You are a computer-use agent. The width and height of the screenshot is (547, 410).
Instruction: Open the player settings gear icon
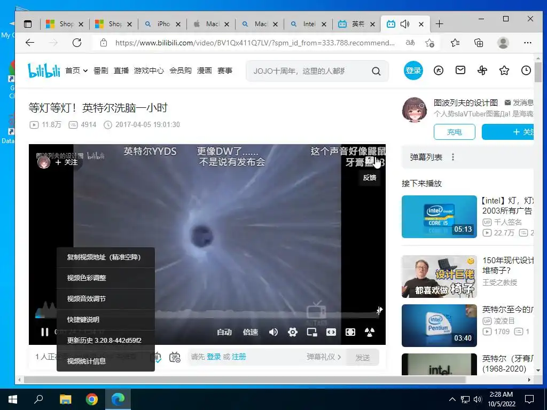click(293, 332)
